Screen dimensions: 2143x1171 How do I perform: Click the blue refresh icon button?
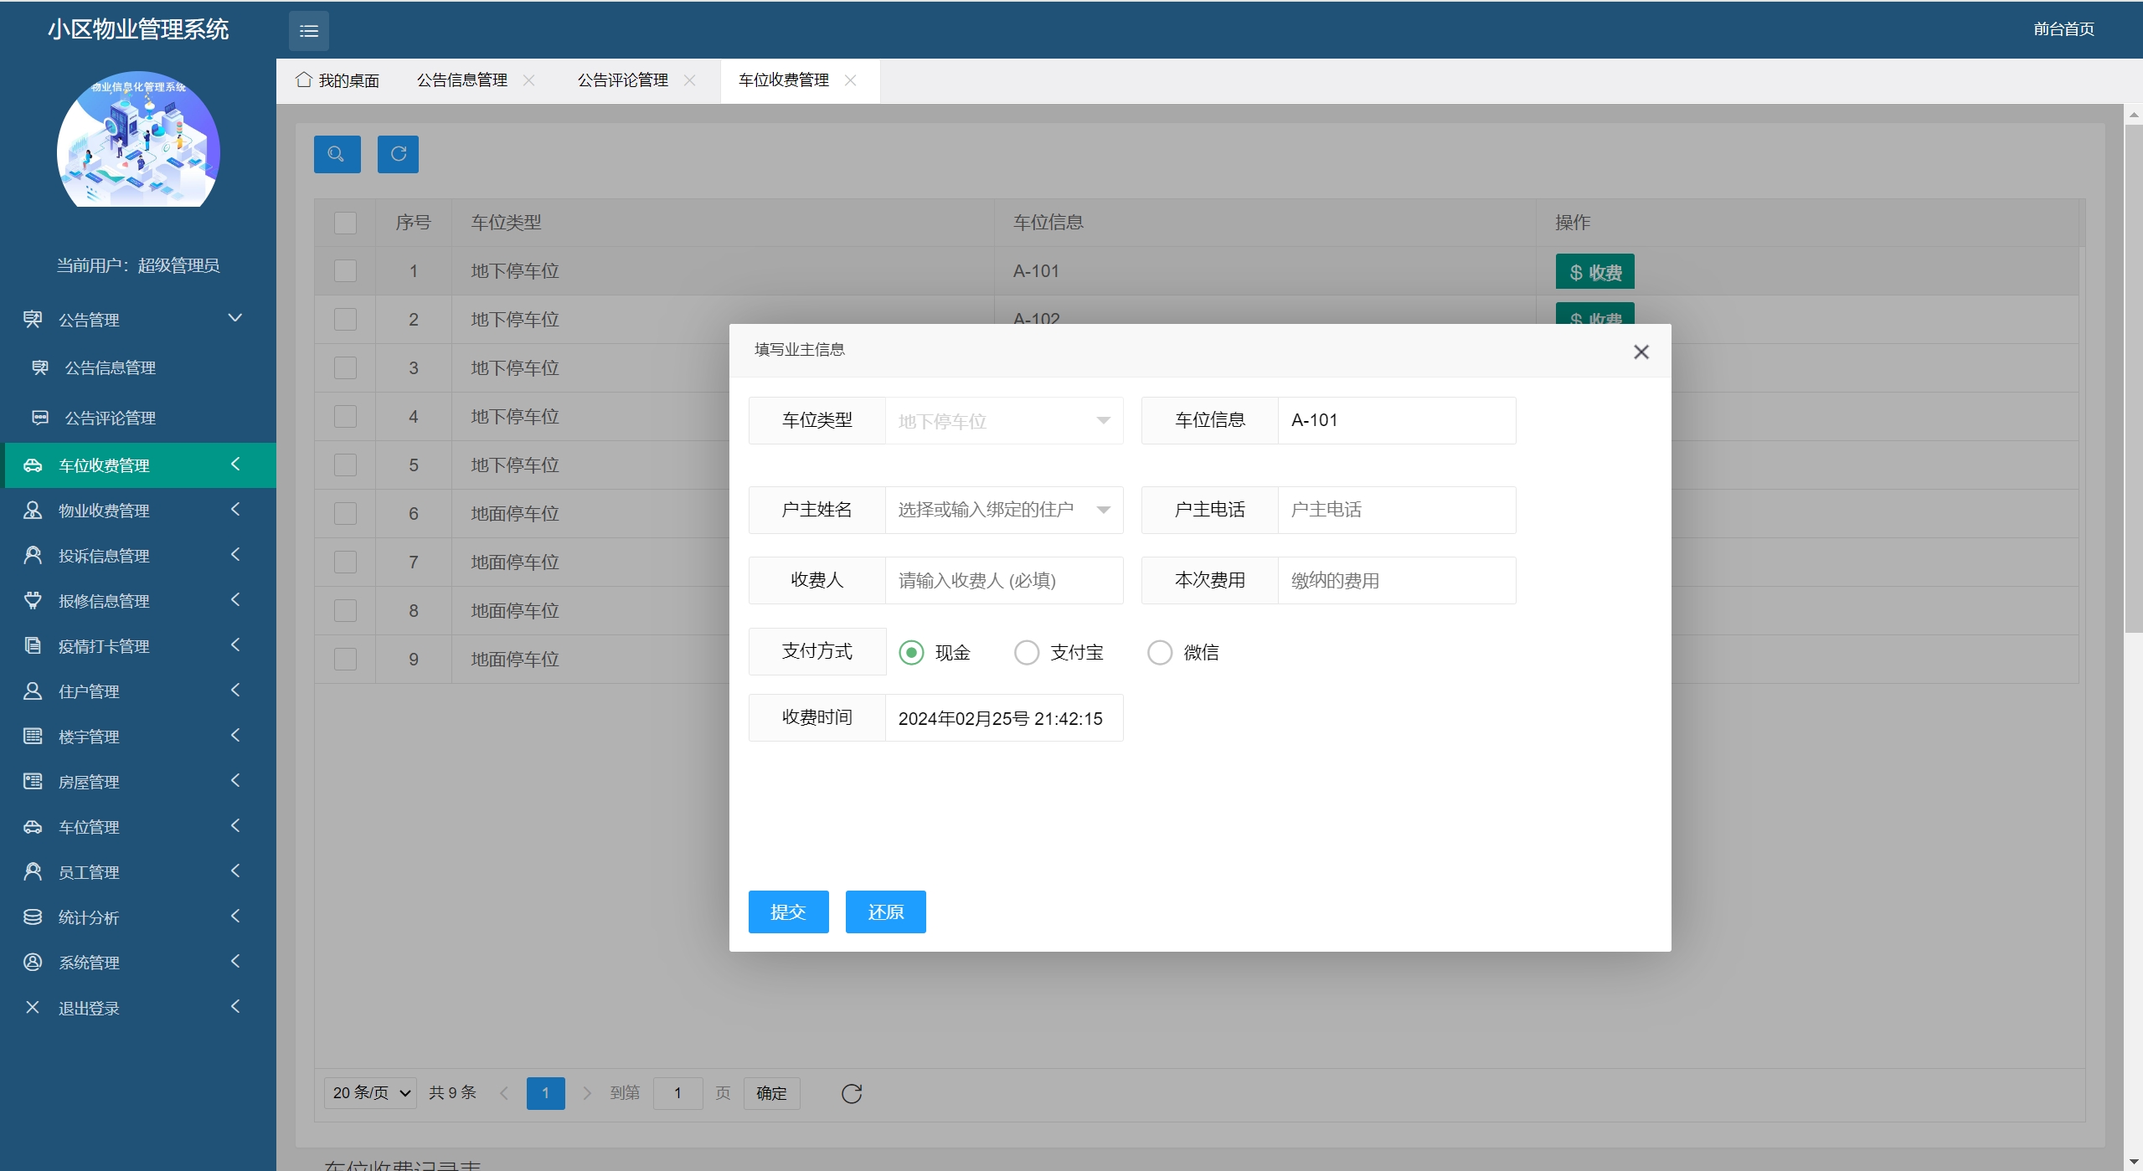pos(398,154)
